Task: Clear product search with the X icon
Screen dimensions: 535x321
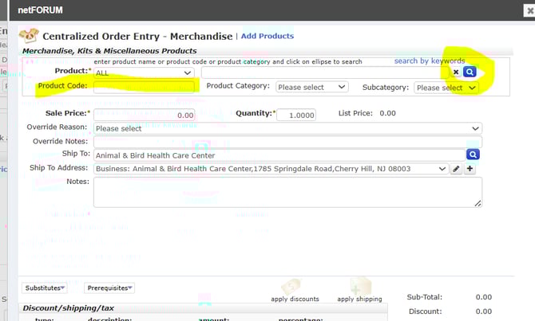Action: (457, 72)
